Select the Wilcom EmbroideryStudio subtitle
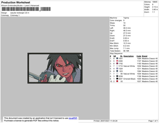This screenshot has width=159, height=123. tap(20, 6)
